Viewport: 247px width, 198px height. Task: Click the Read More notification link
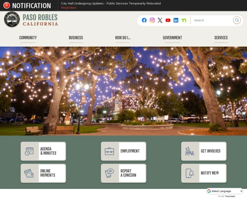coord(69,8)
